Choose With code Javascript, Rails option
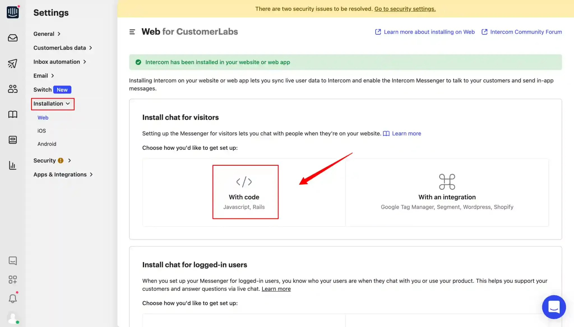Image resolution: width=574 pixels, height=327 pixels. [244, 192]
